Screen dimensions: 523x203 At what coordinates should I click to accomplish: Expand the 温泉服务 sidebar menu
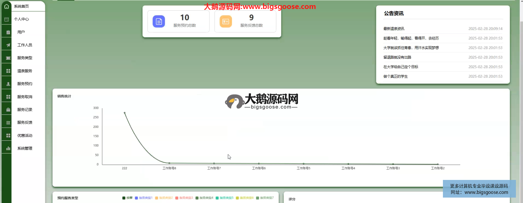coord(25,71)
